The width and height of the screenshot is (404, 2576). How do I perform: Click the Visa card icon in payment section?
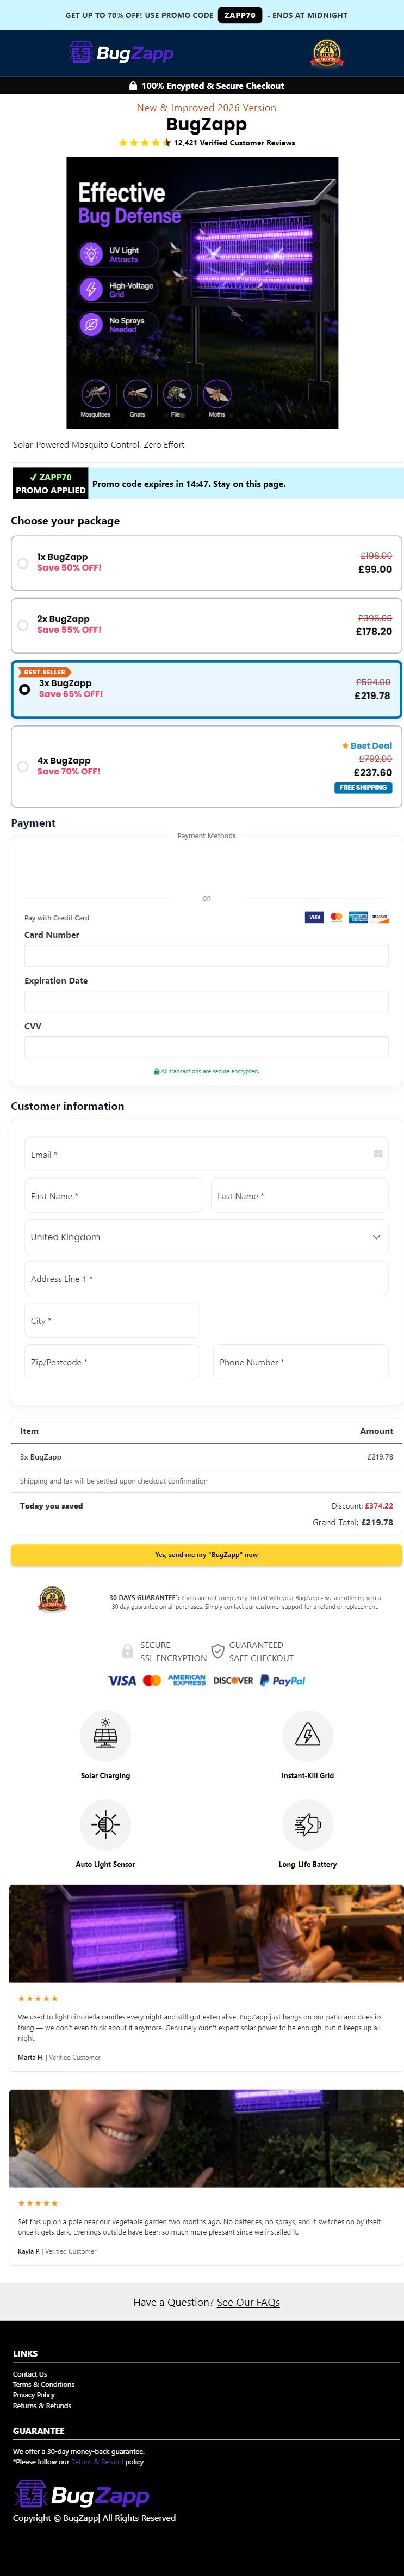coord(314,917)
